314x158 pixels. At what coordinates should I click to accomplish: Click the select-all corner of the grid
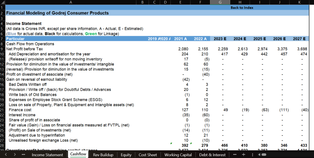pos(2,2)
